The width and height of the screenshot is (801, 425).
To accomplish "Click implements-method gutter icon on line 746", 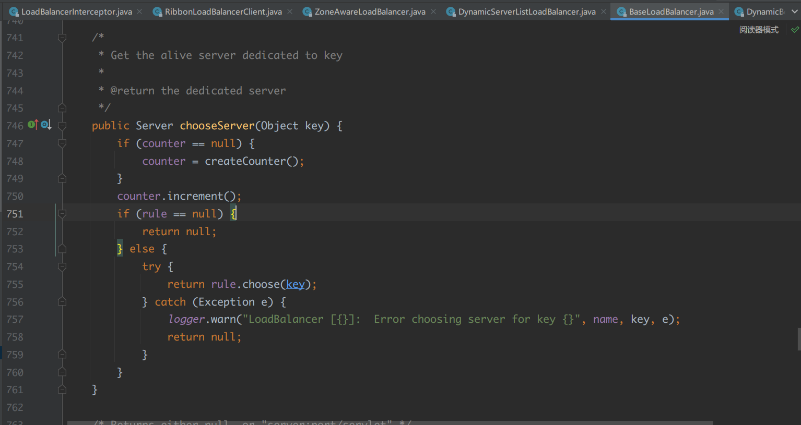I will 33,125.
